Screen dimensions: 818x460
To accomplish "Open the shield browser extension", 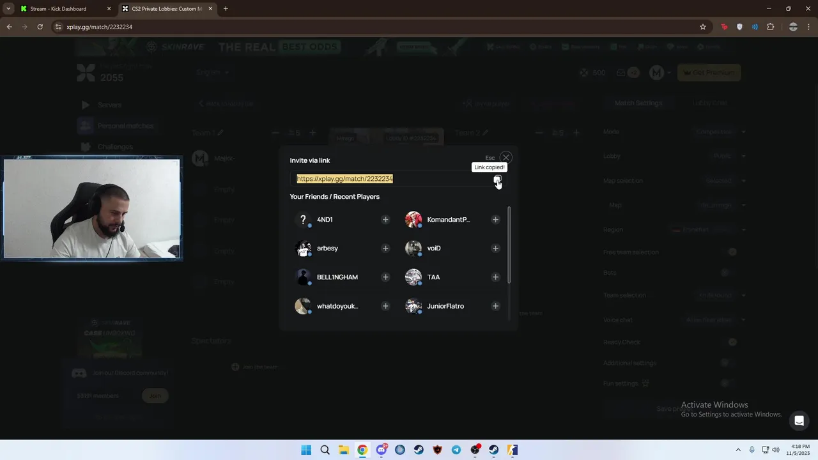I will 739,27.
